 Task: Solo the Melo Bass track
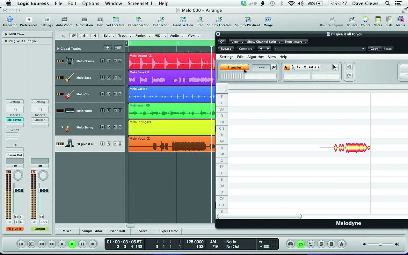[120, 77]
